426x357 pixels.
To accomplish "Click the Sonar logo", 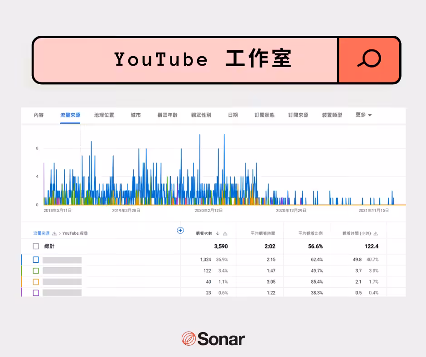I will (x=213, y=338).
